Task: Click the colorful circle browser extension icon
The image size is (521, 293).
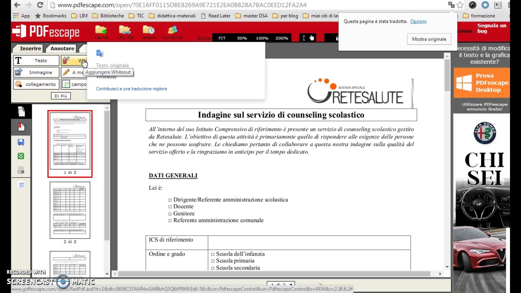Action: point(473,5)
